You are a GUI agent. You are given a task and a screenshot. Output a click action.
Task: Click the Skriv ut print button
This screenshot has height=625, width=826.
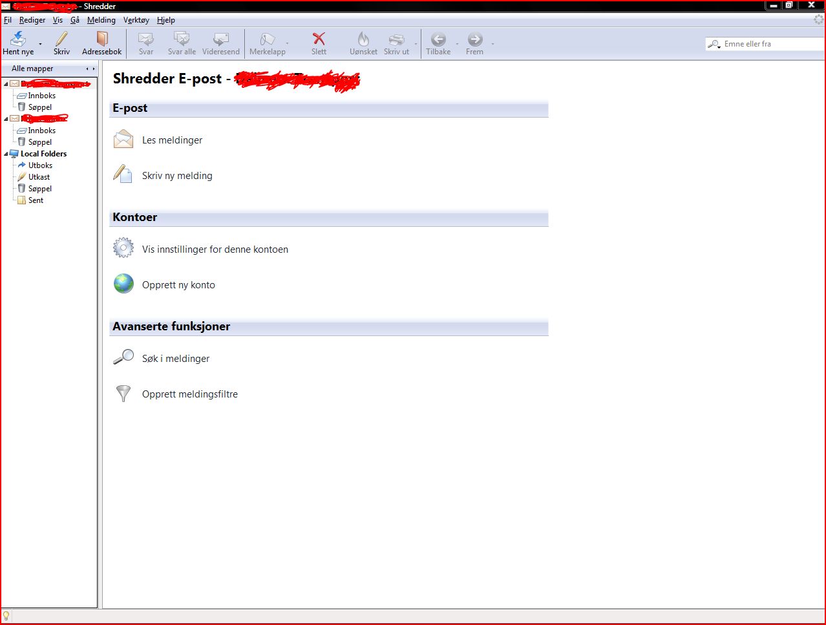coord(396,43)
